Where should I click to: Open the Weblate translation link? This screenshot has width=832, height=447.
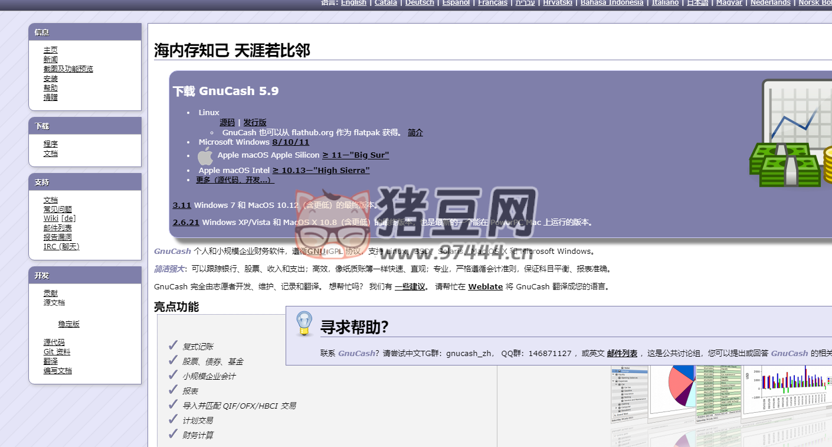coord(485,287)
